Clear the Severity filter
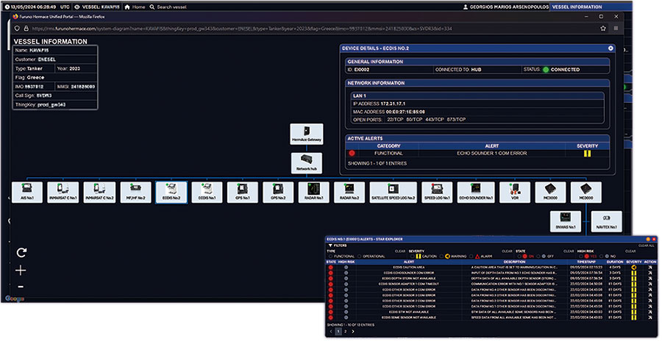The height and width of the screenshot is (341, 662). (x=507, y=251)
